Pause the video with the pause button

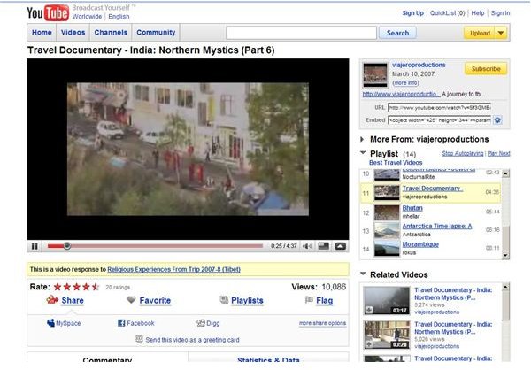35,246
